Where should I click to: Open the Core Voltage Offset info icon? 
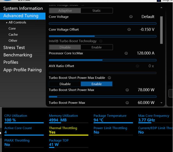point(129,29)
